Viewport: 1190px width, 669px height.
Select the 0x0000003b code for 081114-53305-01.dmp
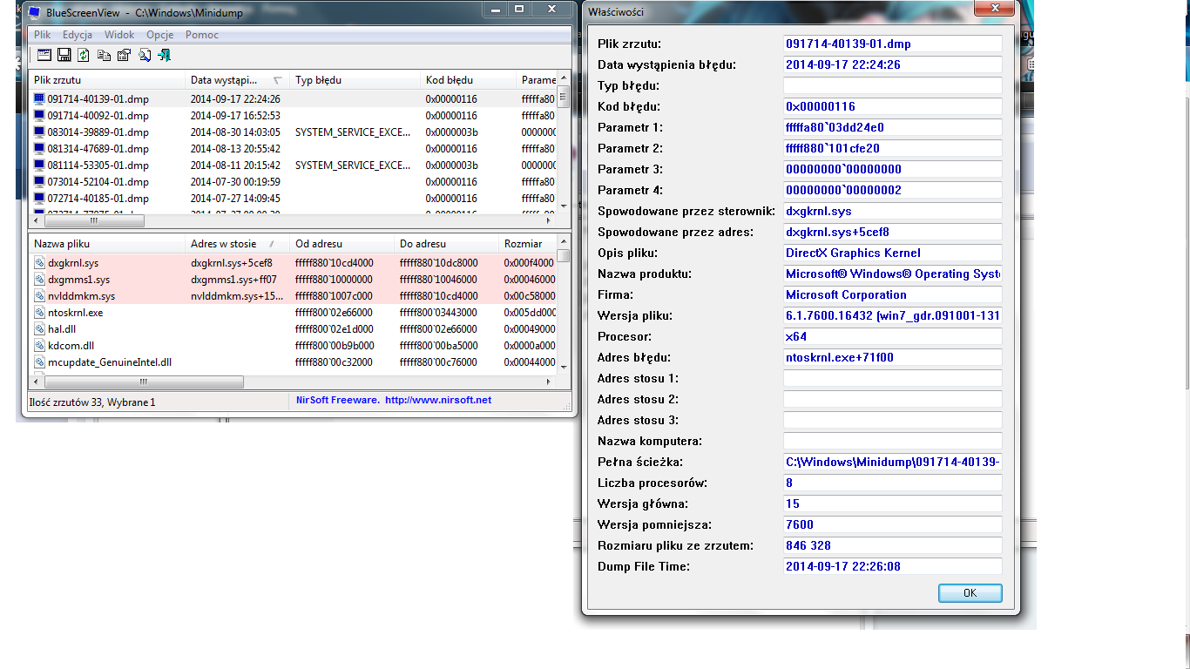(x=451, y=165)
